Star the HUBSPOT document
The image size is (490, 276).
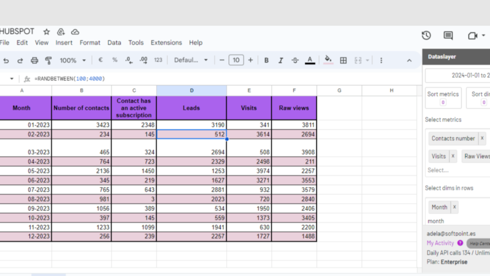(47, 32)
